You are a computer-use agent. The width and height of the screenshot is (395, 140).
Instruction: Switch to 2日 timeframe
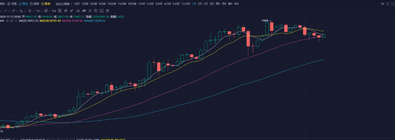click(200, 4)
